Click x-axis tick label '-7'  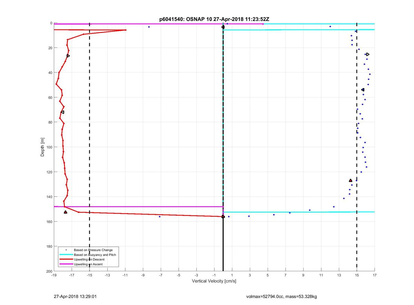point(161,275)
